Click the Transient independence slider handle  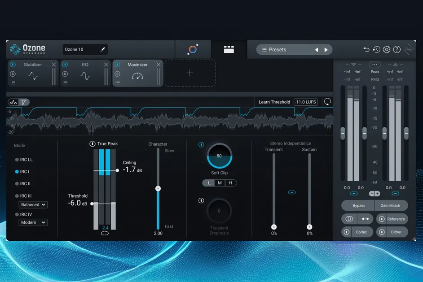pyautogui.click(x=274, y=227)
